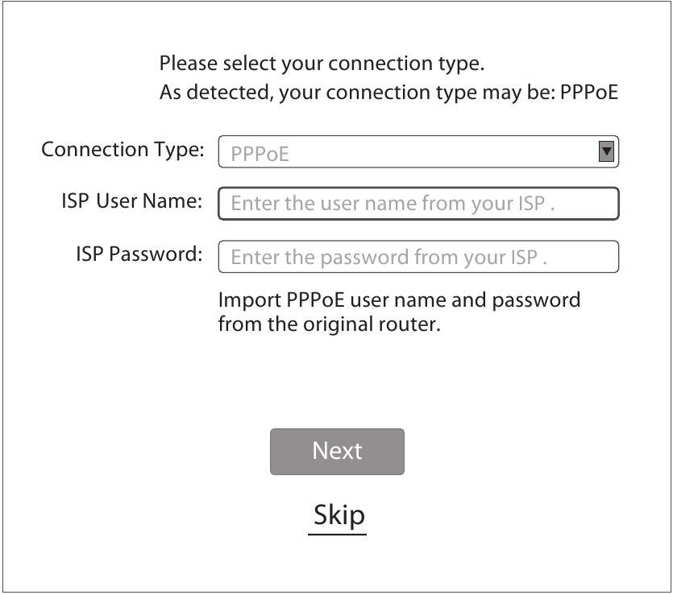
Task: Click "Enter the password from your ISP" placeholder
Action: [389, 258]
